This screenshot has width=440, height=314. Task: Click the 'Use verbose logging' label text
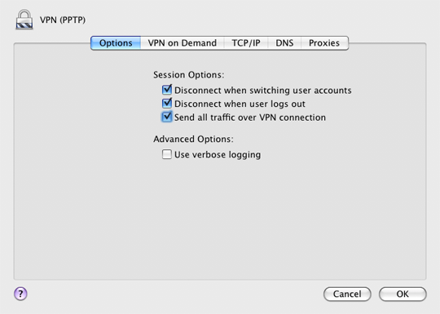coord(218,155)
